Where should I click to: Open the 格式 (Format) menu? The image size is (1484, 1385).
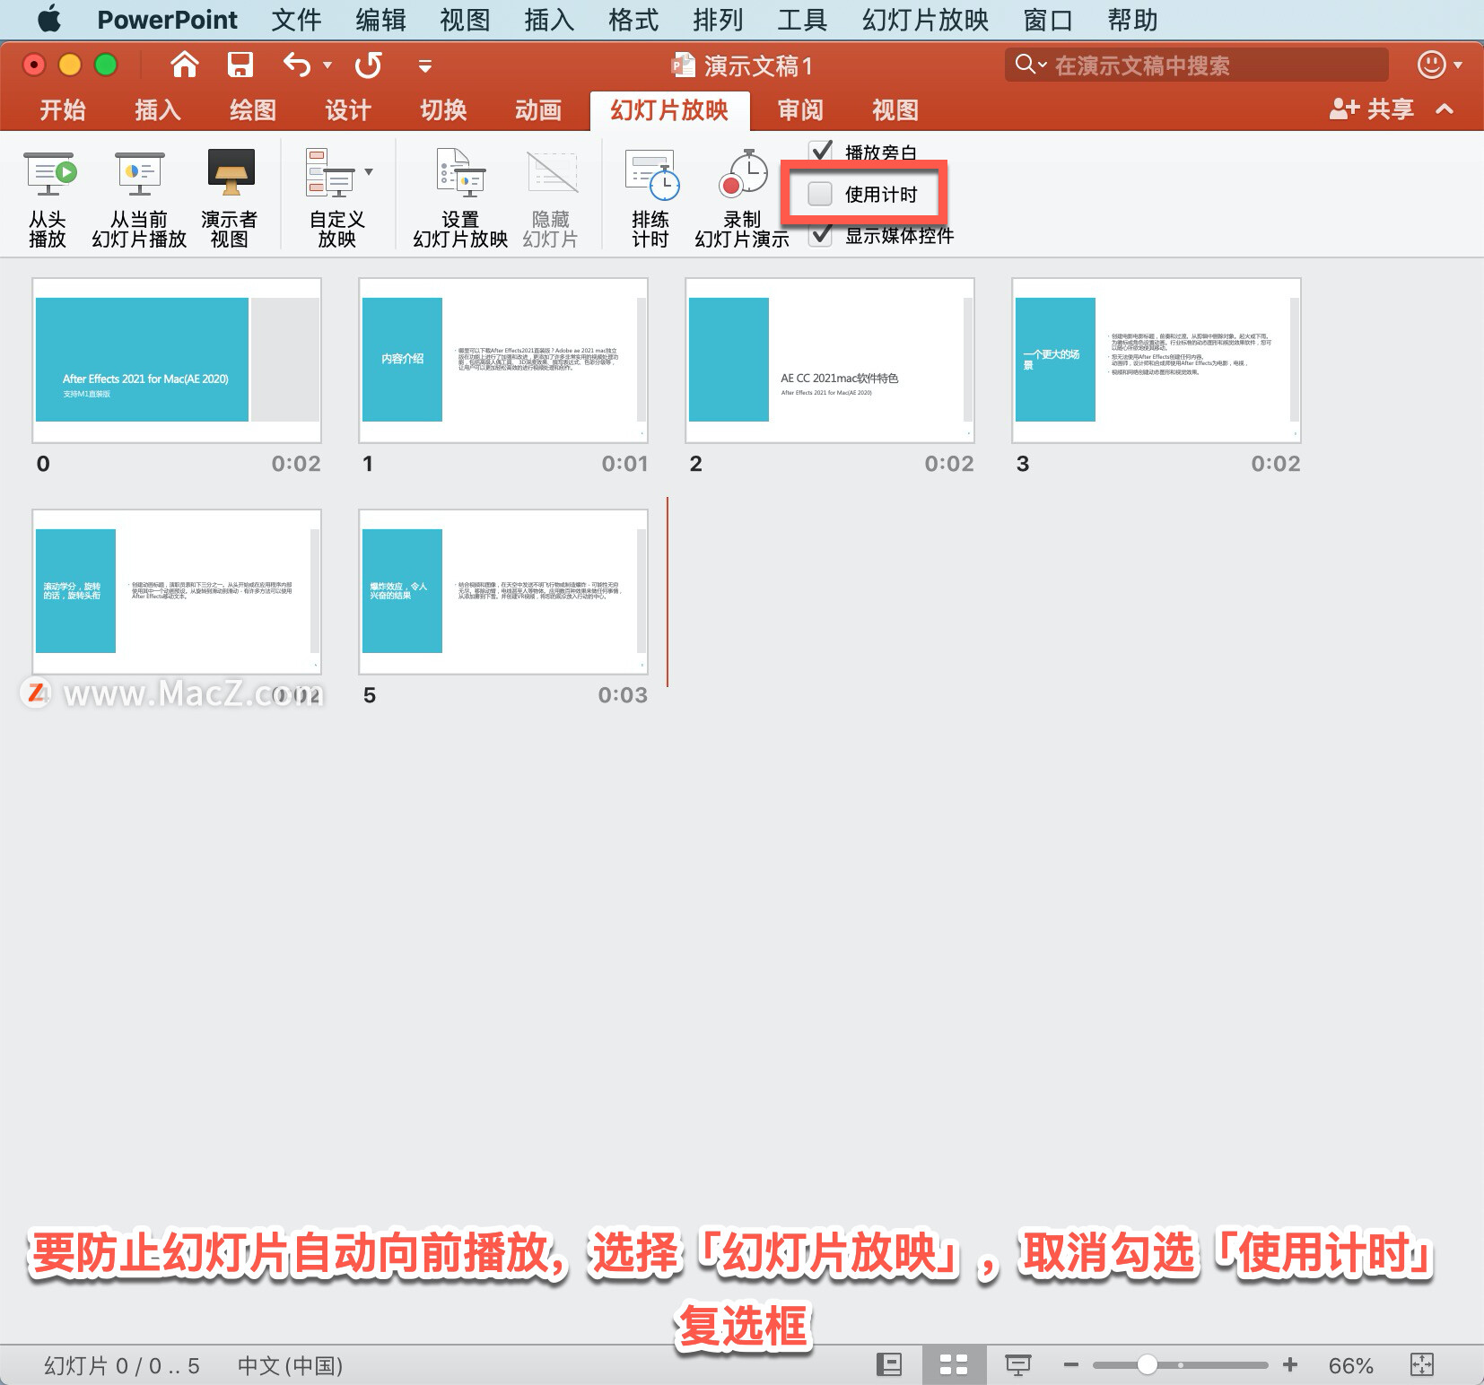[633, 19]
